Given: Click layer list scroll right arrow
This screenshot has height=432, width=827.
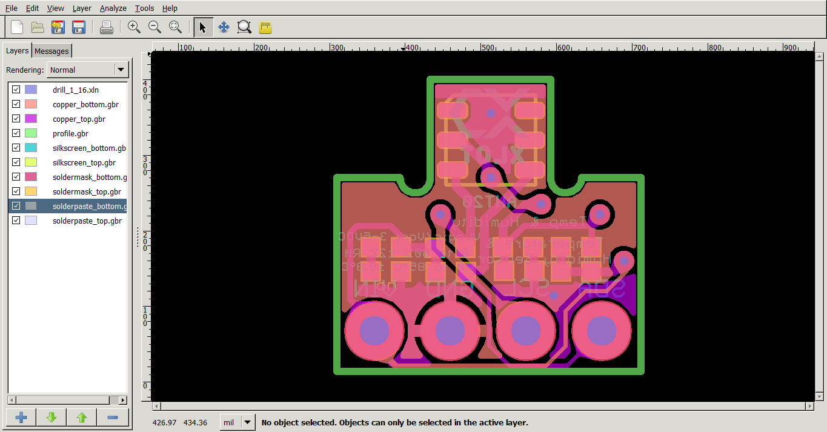Looking at the screenshot, I should 123,400.
